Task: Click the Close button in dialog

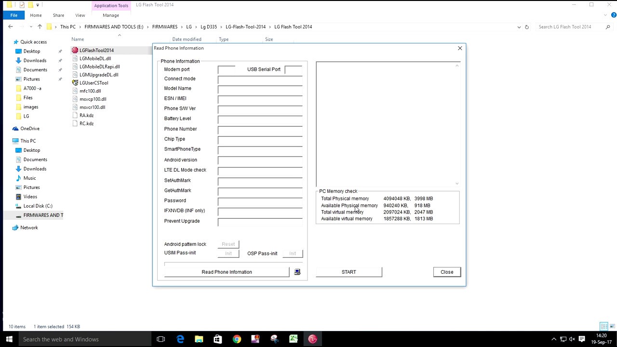Action: [x=447, y=272]
